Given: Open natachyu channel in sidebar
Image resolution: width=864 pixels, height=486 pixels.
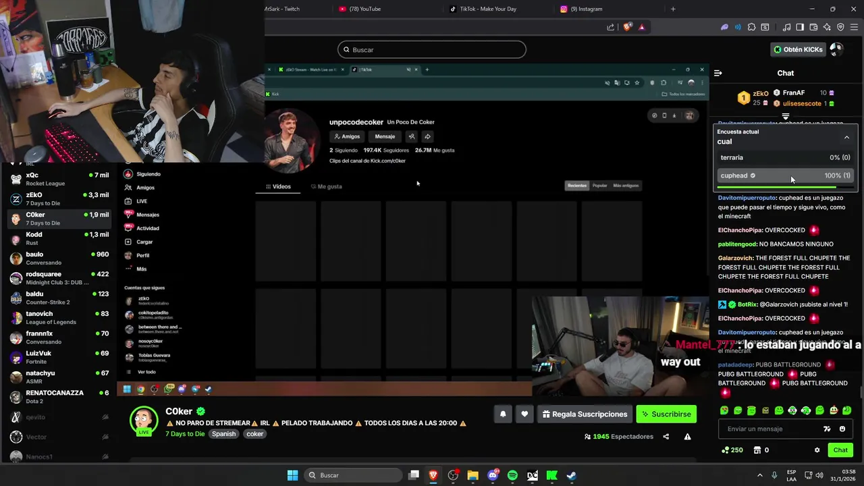Looking at the screenshot, I should (59, 377).
